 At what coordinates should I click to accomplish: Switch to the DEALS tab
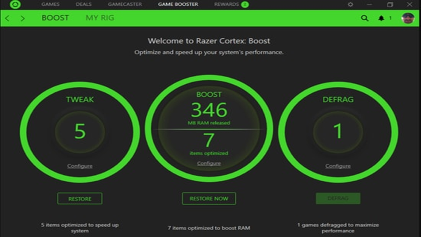(x=84, y=4)
